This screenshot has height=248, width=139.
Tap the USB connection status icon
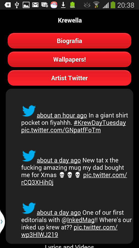(x=17, y=5)
